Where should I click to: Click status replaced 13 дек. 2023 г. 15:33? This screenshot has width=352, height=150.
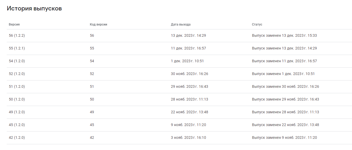[284, 36]
